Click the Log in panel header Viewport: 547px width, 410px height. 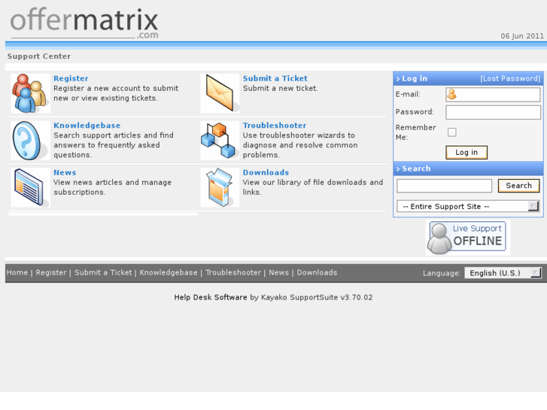tap(468, 78)
